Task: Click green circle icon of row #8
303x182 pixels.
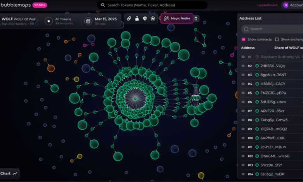Action: click(257, 120)
